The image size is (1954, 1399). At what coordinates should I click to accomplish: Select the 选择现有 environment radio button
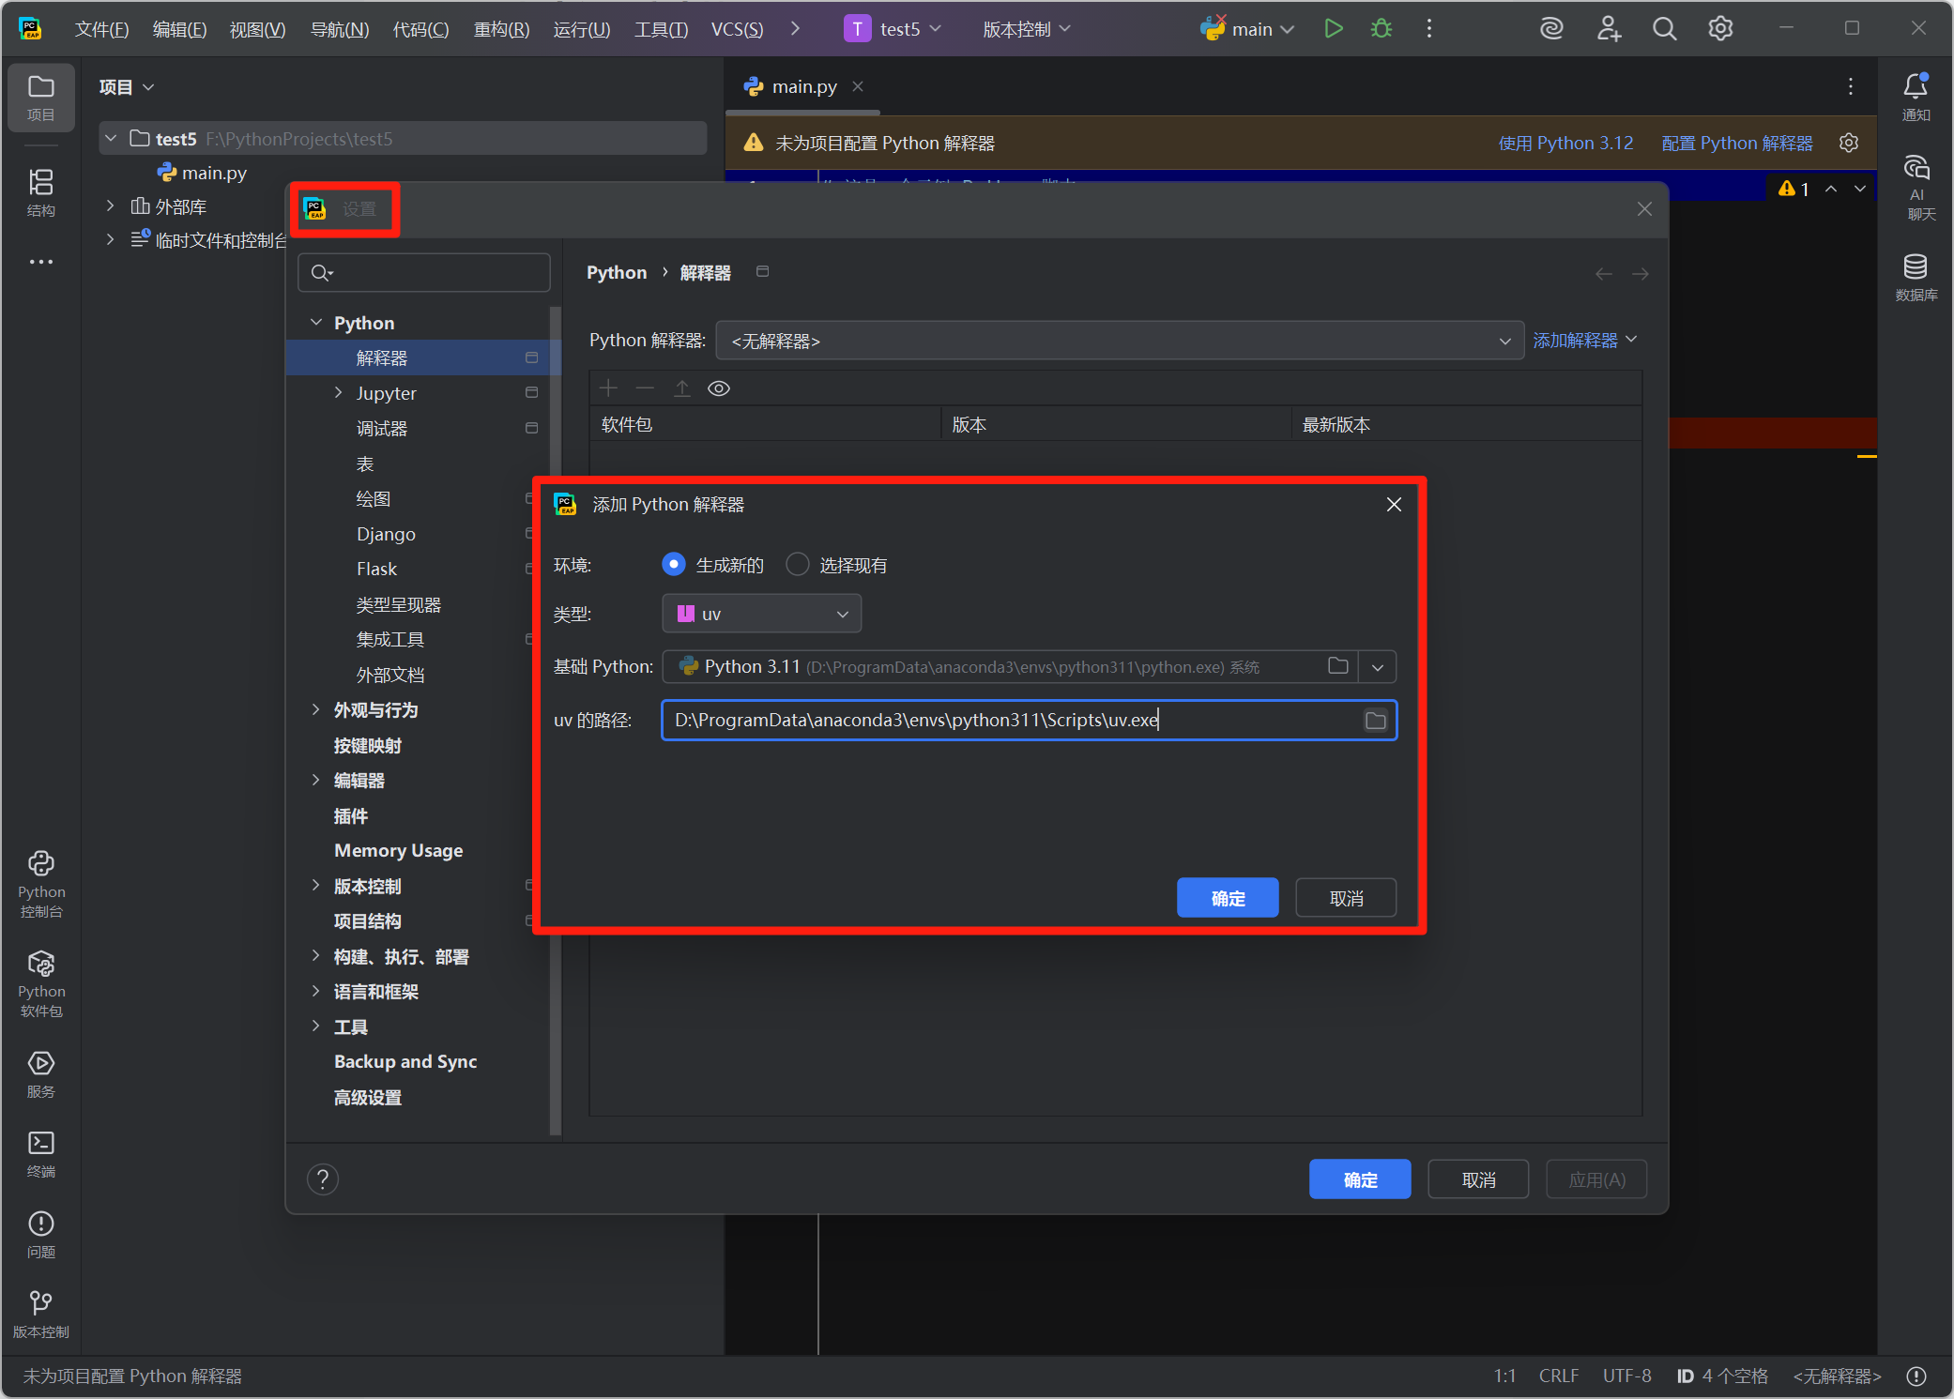(x=798, y=565)
